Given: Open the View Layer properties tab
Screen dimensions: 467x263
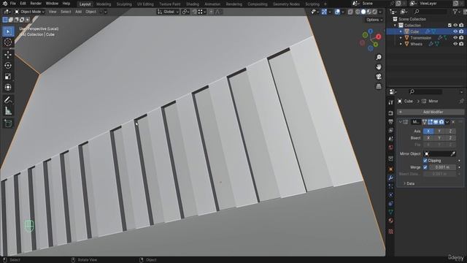Looking at the screenshot, I should [391, 130].
